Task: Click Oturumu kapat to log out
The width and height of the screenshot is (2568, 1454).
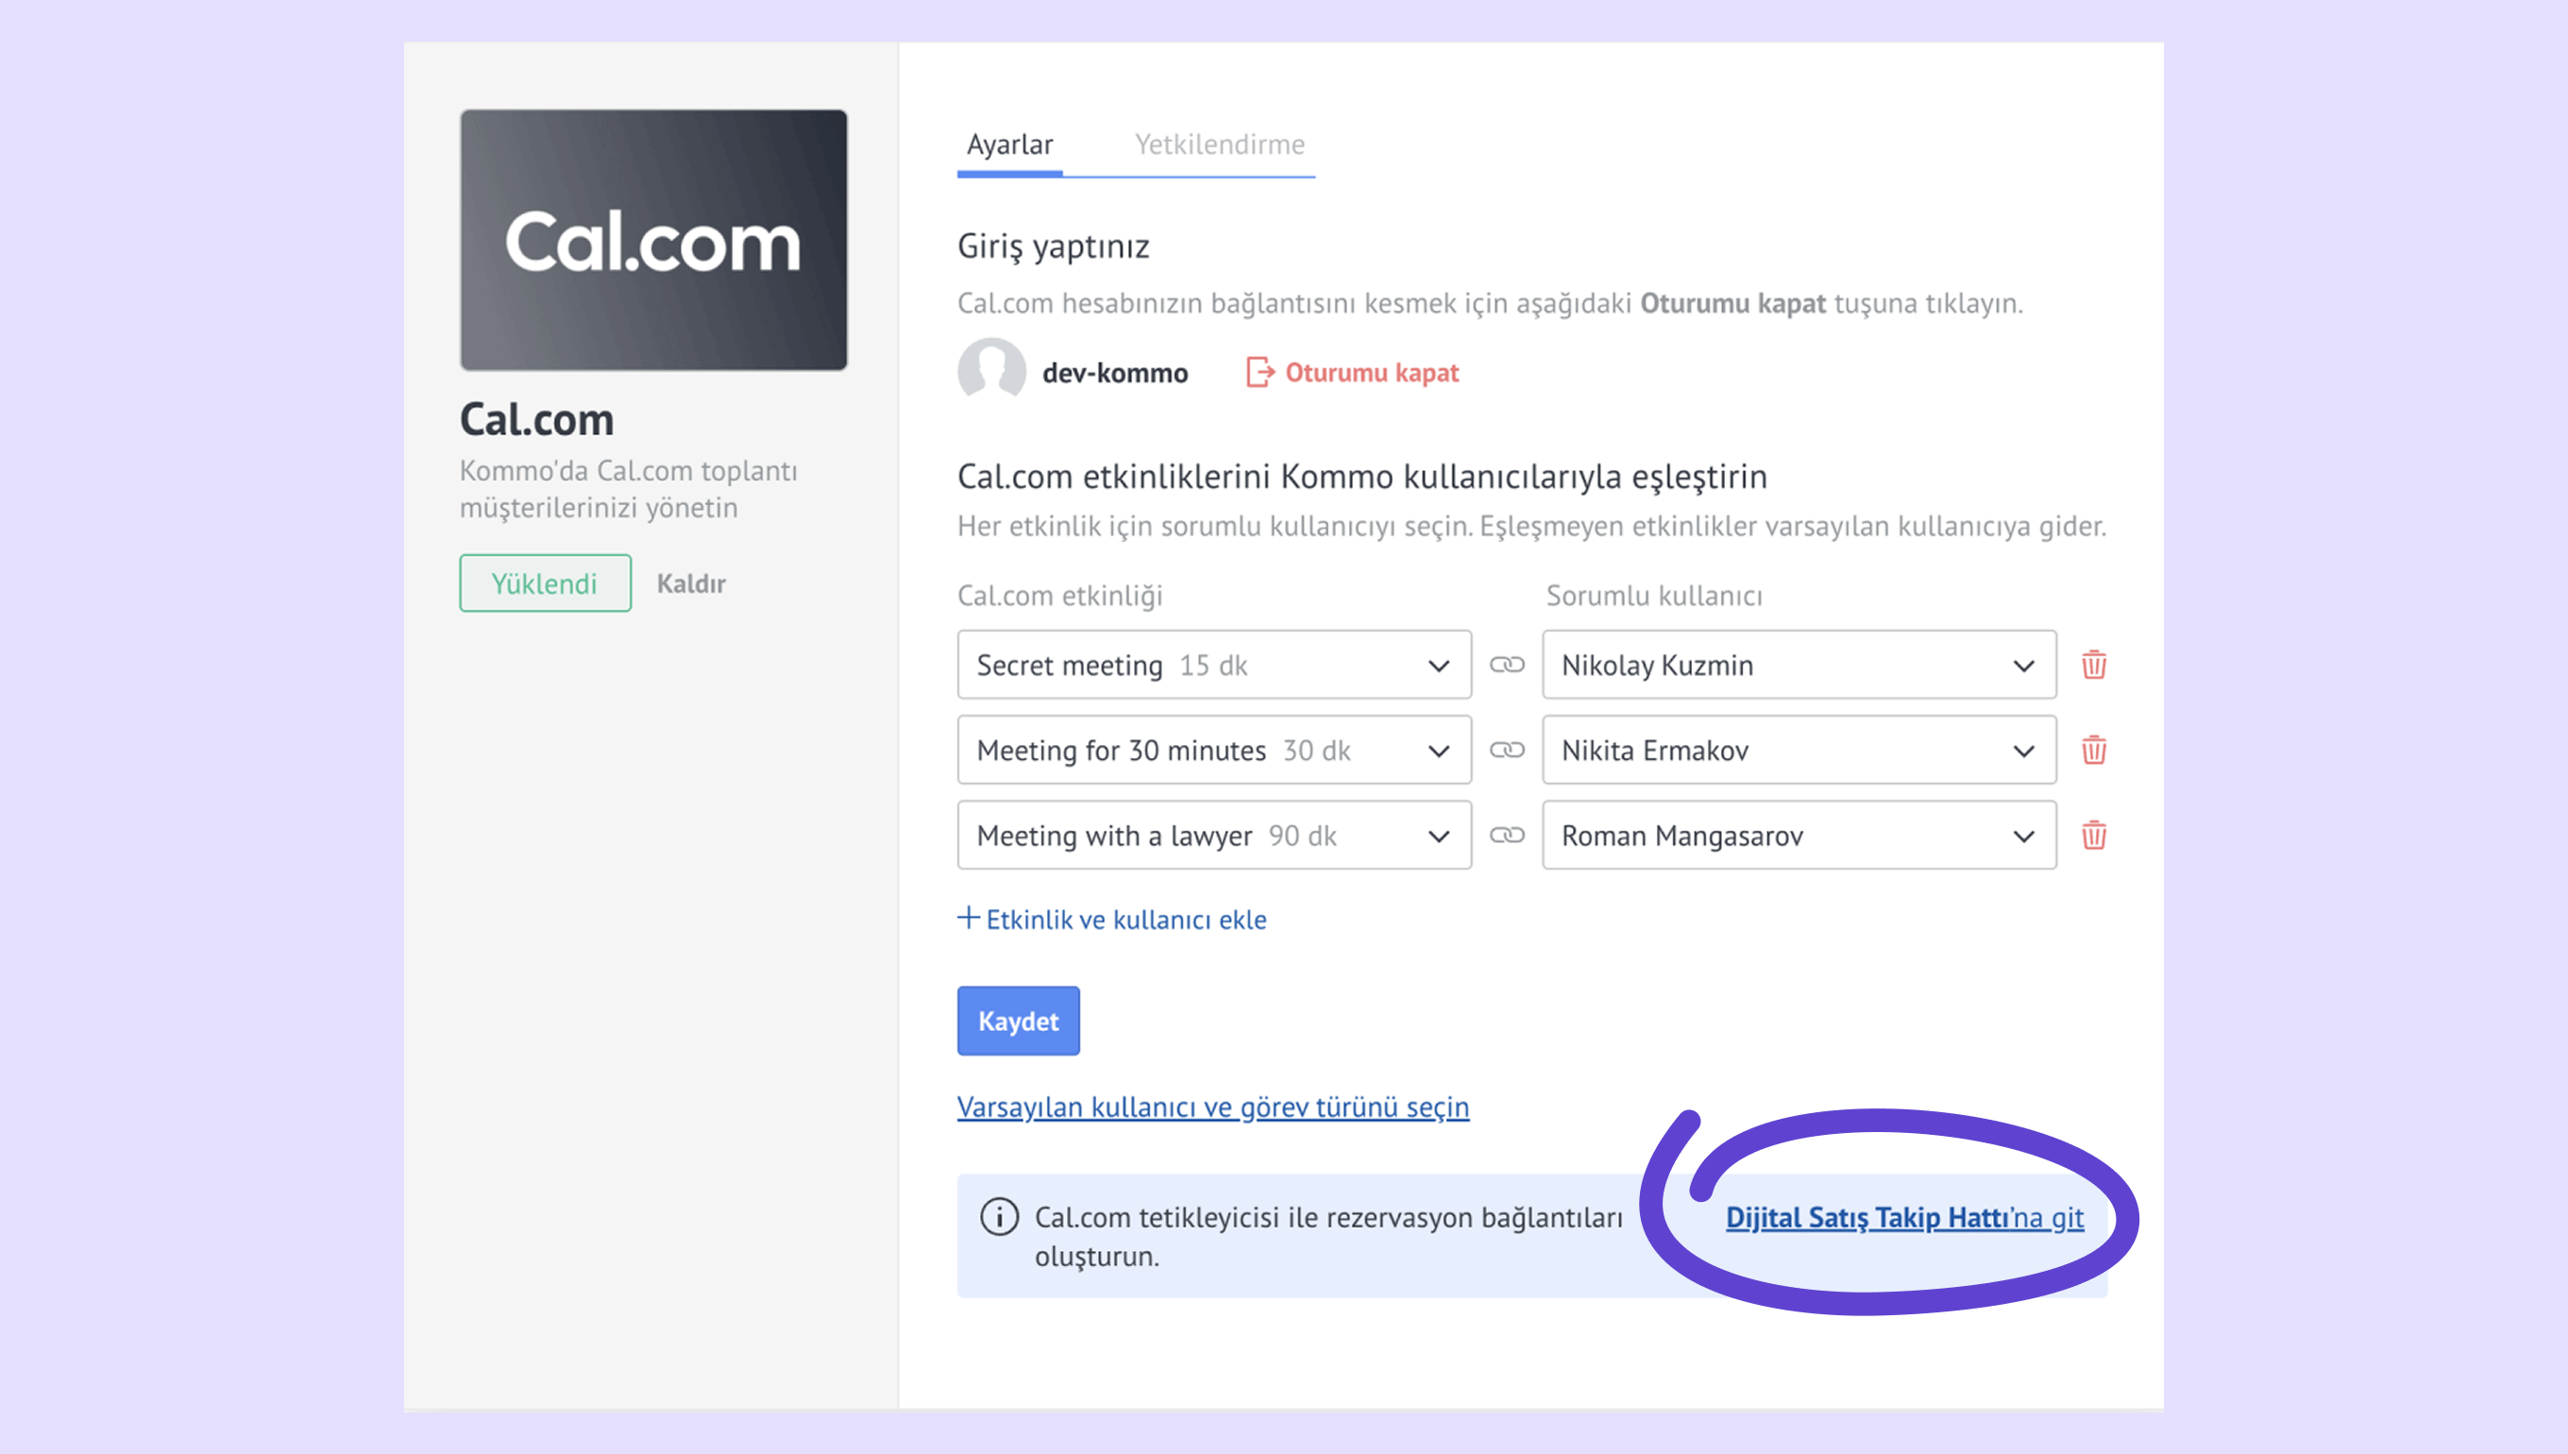Action: point(1353,373)
